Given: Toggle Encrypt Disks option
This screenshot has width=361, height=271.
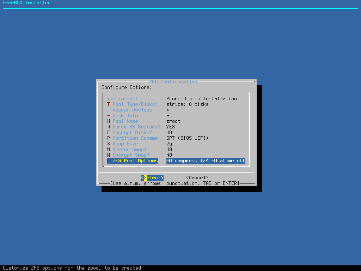Looking at the screenshot, I should [132, 132].
